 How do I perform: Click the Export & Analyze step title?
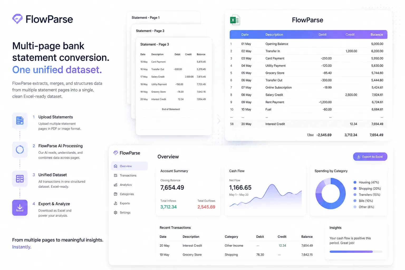point(54,204)
